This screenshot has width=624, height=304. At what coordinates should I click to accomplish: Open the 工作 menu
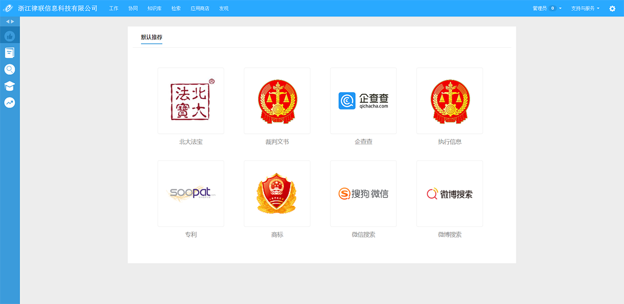[x=114, y=8]
